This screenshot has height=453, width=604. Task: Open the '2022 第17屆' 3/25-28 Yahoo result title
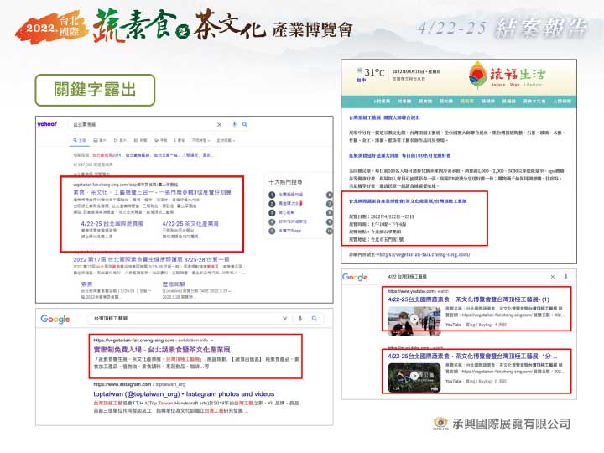151,259
